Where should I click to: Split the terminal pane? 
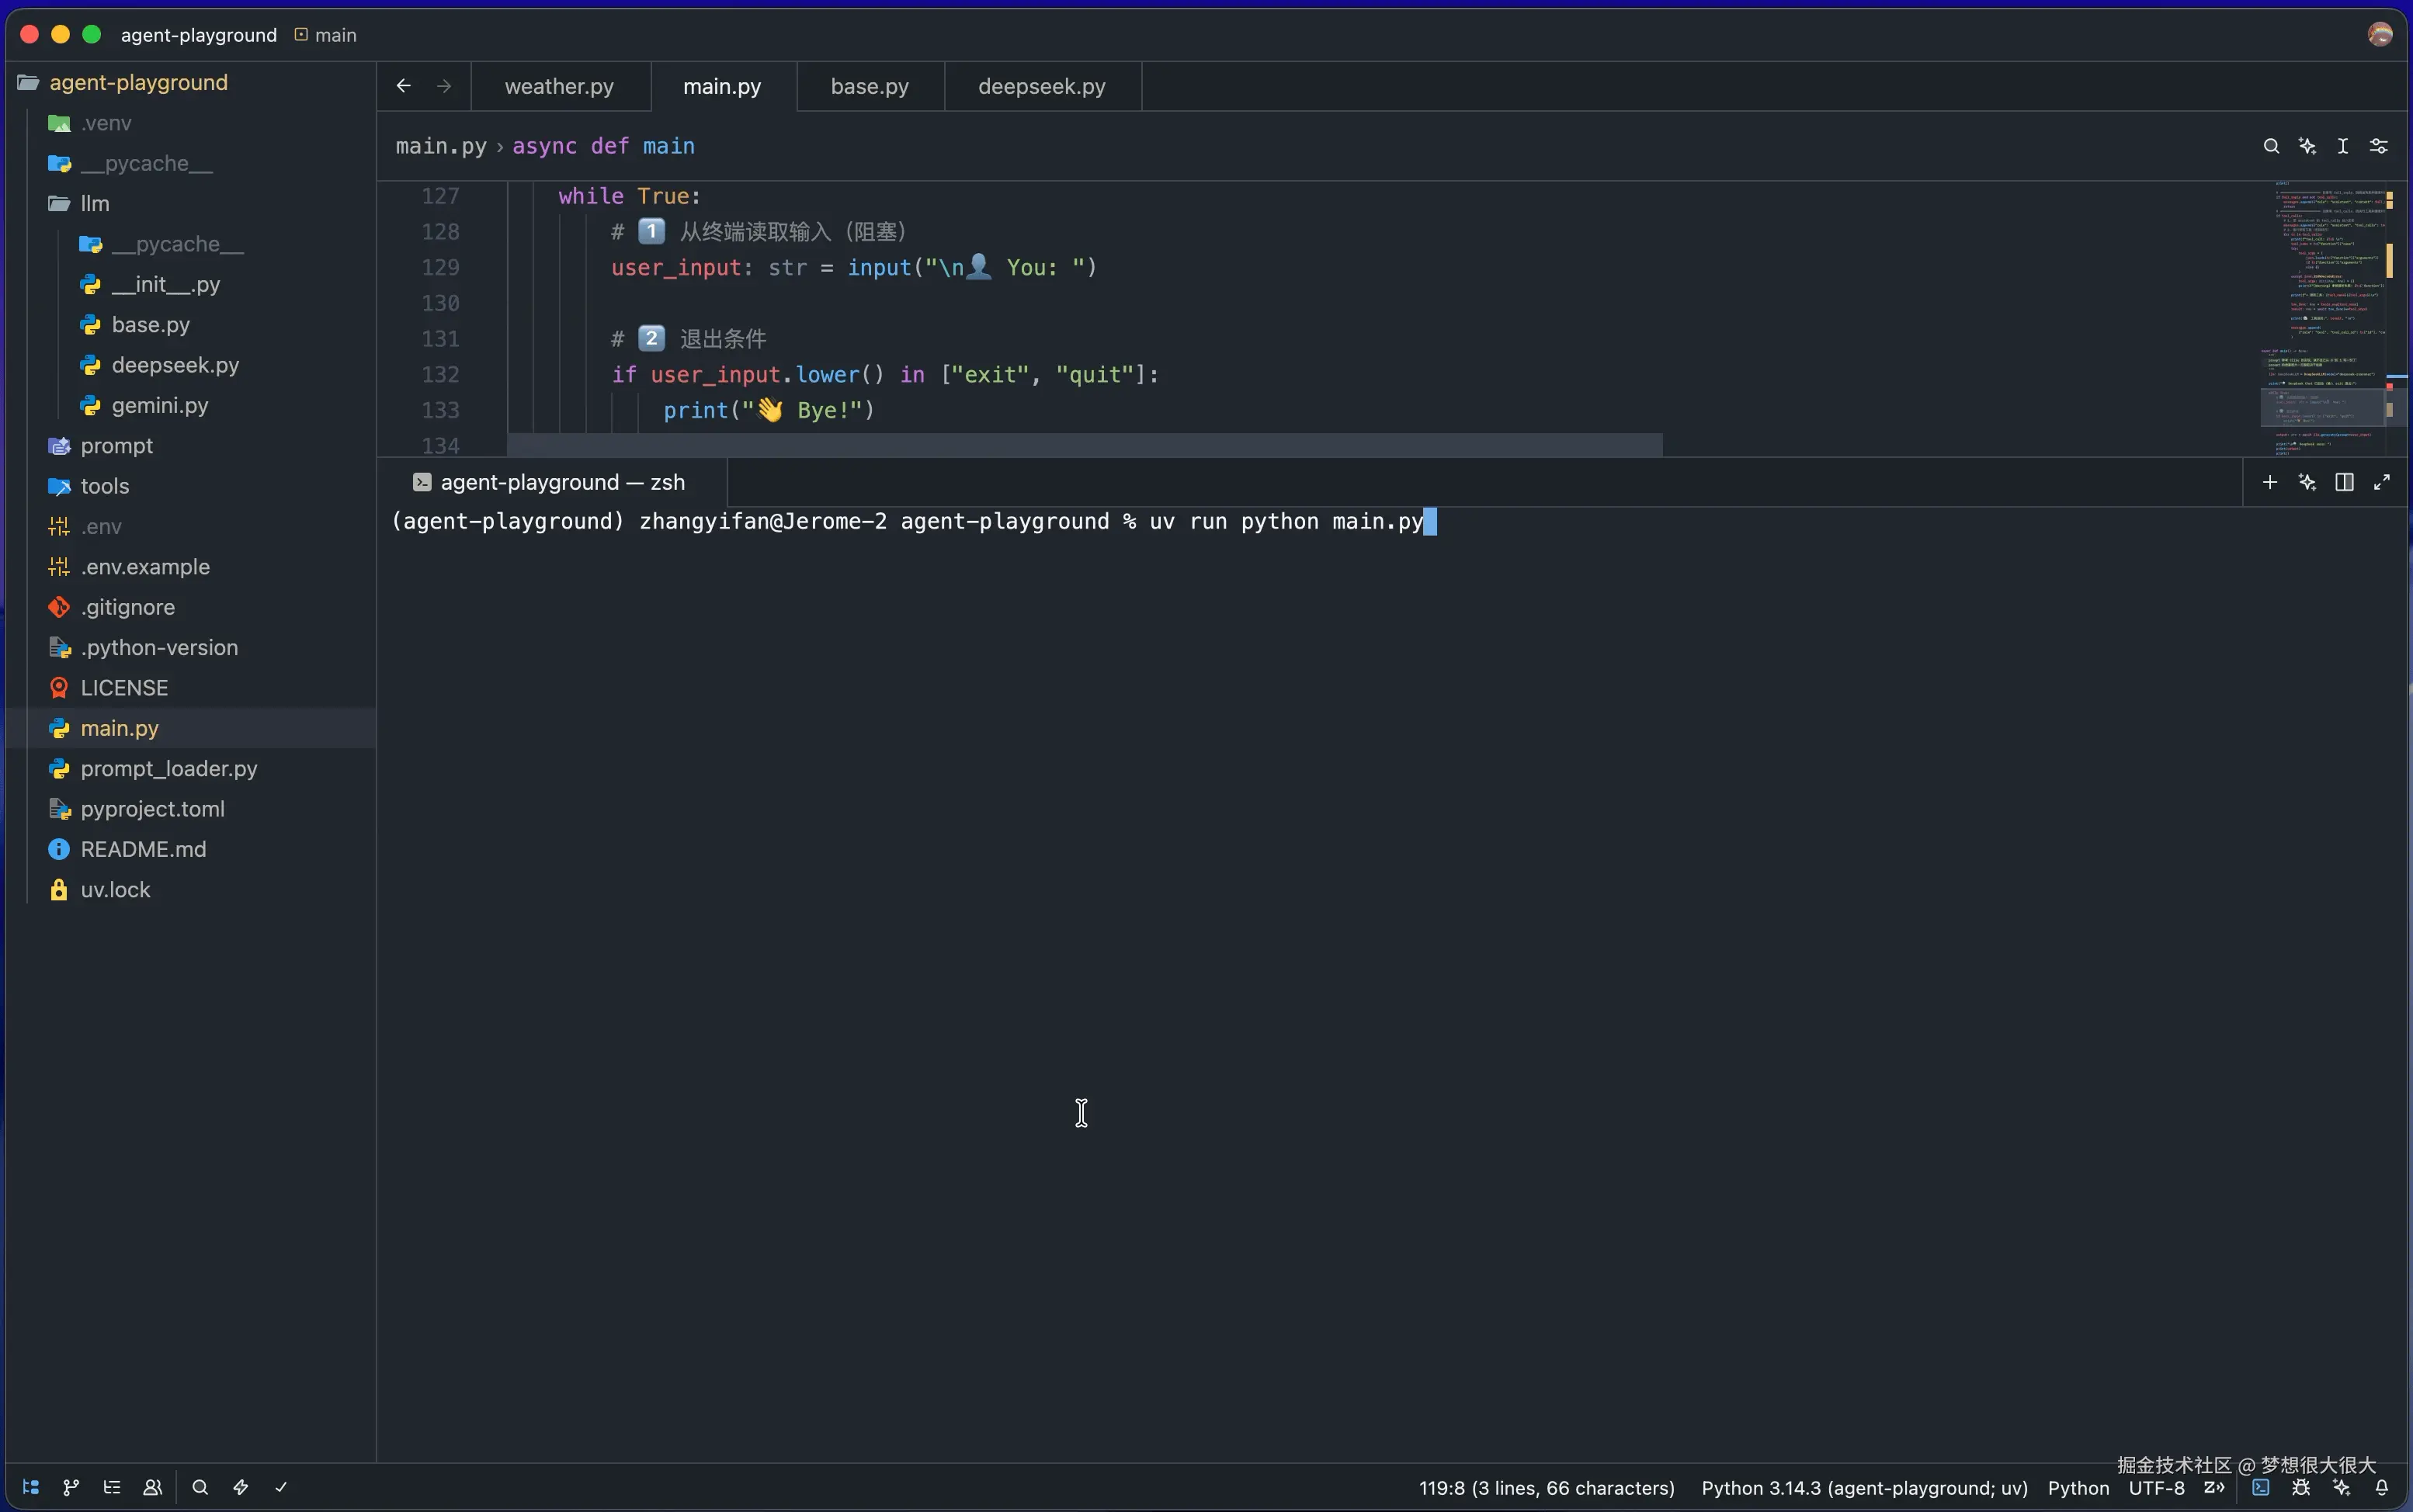click(x=2344, y=482)
